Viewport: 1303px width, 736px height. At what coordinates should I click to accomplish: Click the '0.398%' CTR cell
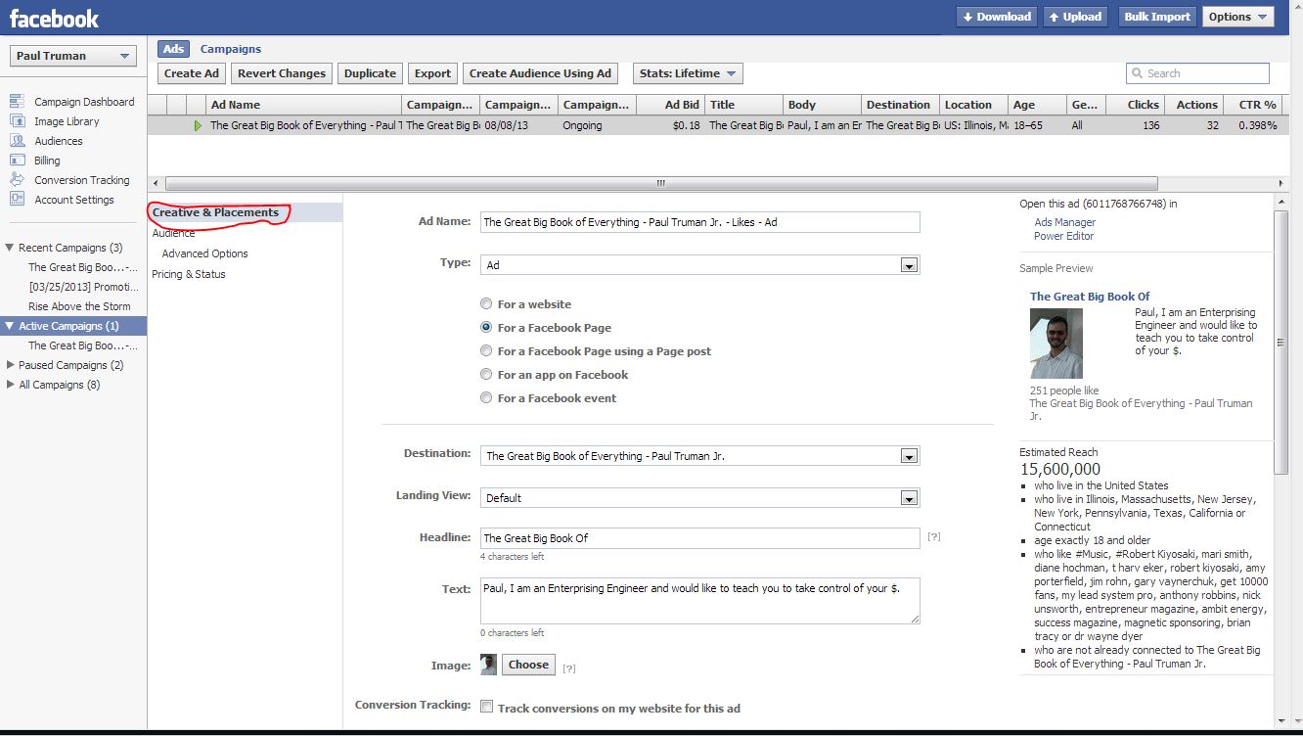click(x=1257, y=125)
